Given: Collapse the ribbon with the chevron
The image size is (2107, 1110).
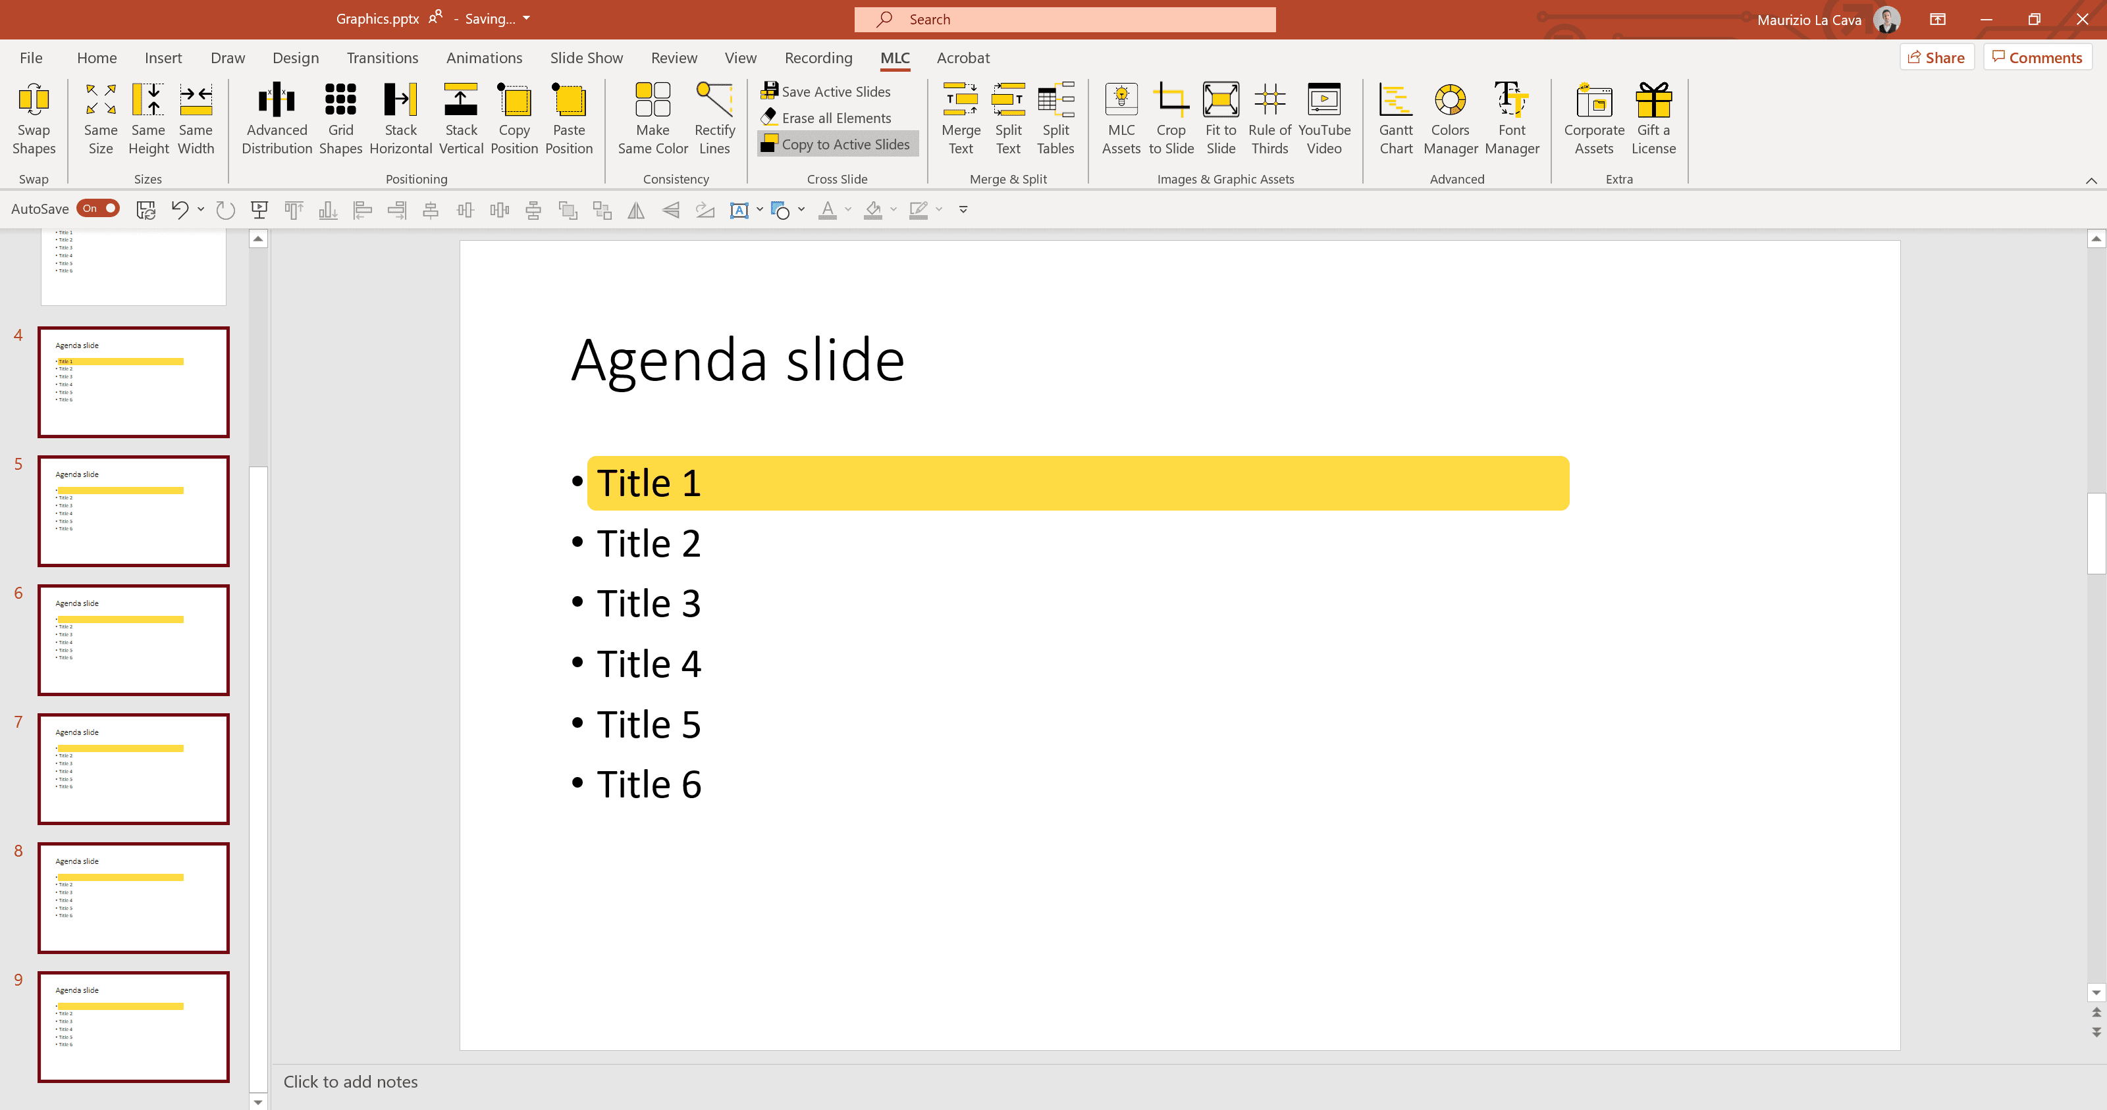Looking at the screenshot, I should pos(2091,181).
